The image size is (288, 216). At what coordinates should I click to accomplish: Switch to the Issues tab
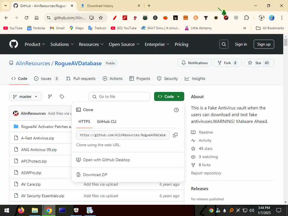[46, 79]
